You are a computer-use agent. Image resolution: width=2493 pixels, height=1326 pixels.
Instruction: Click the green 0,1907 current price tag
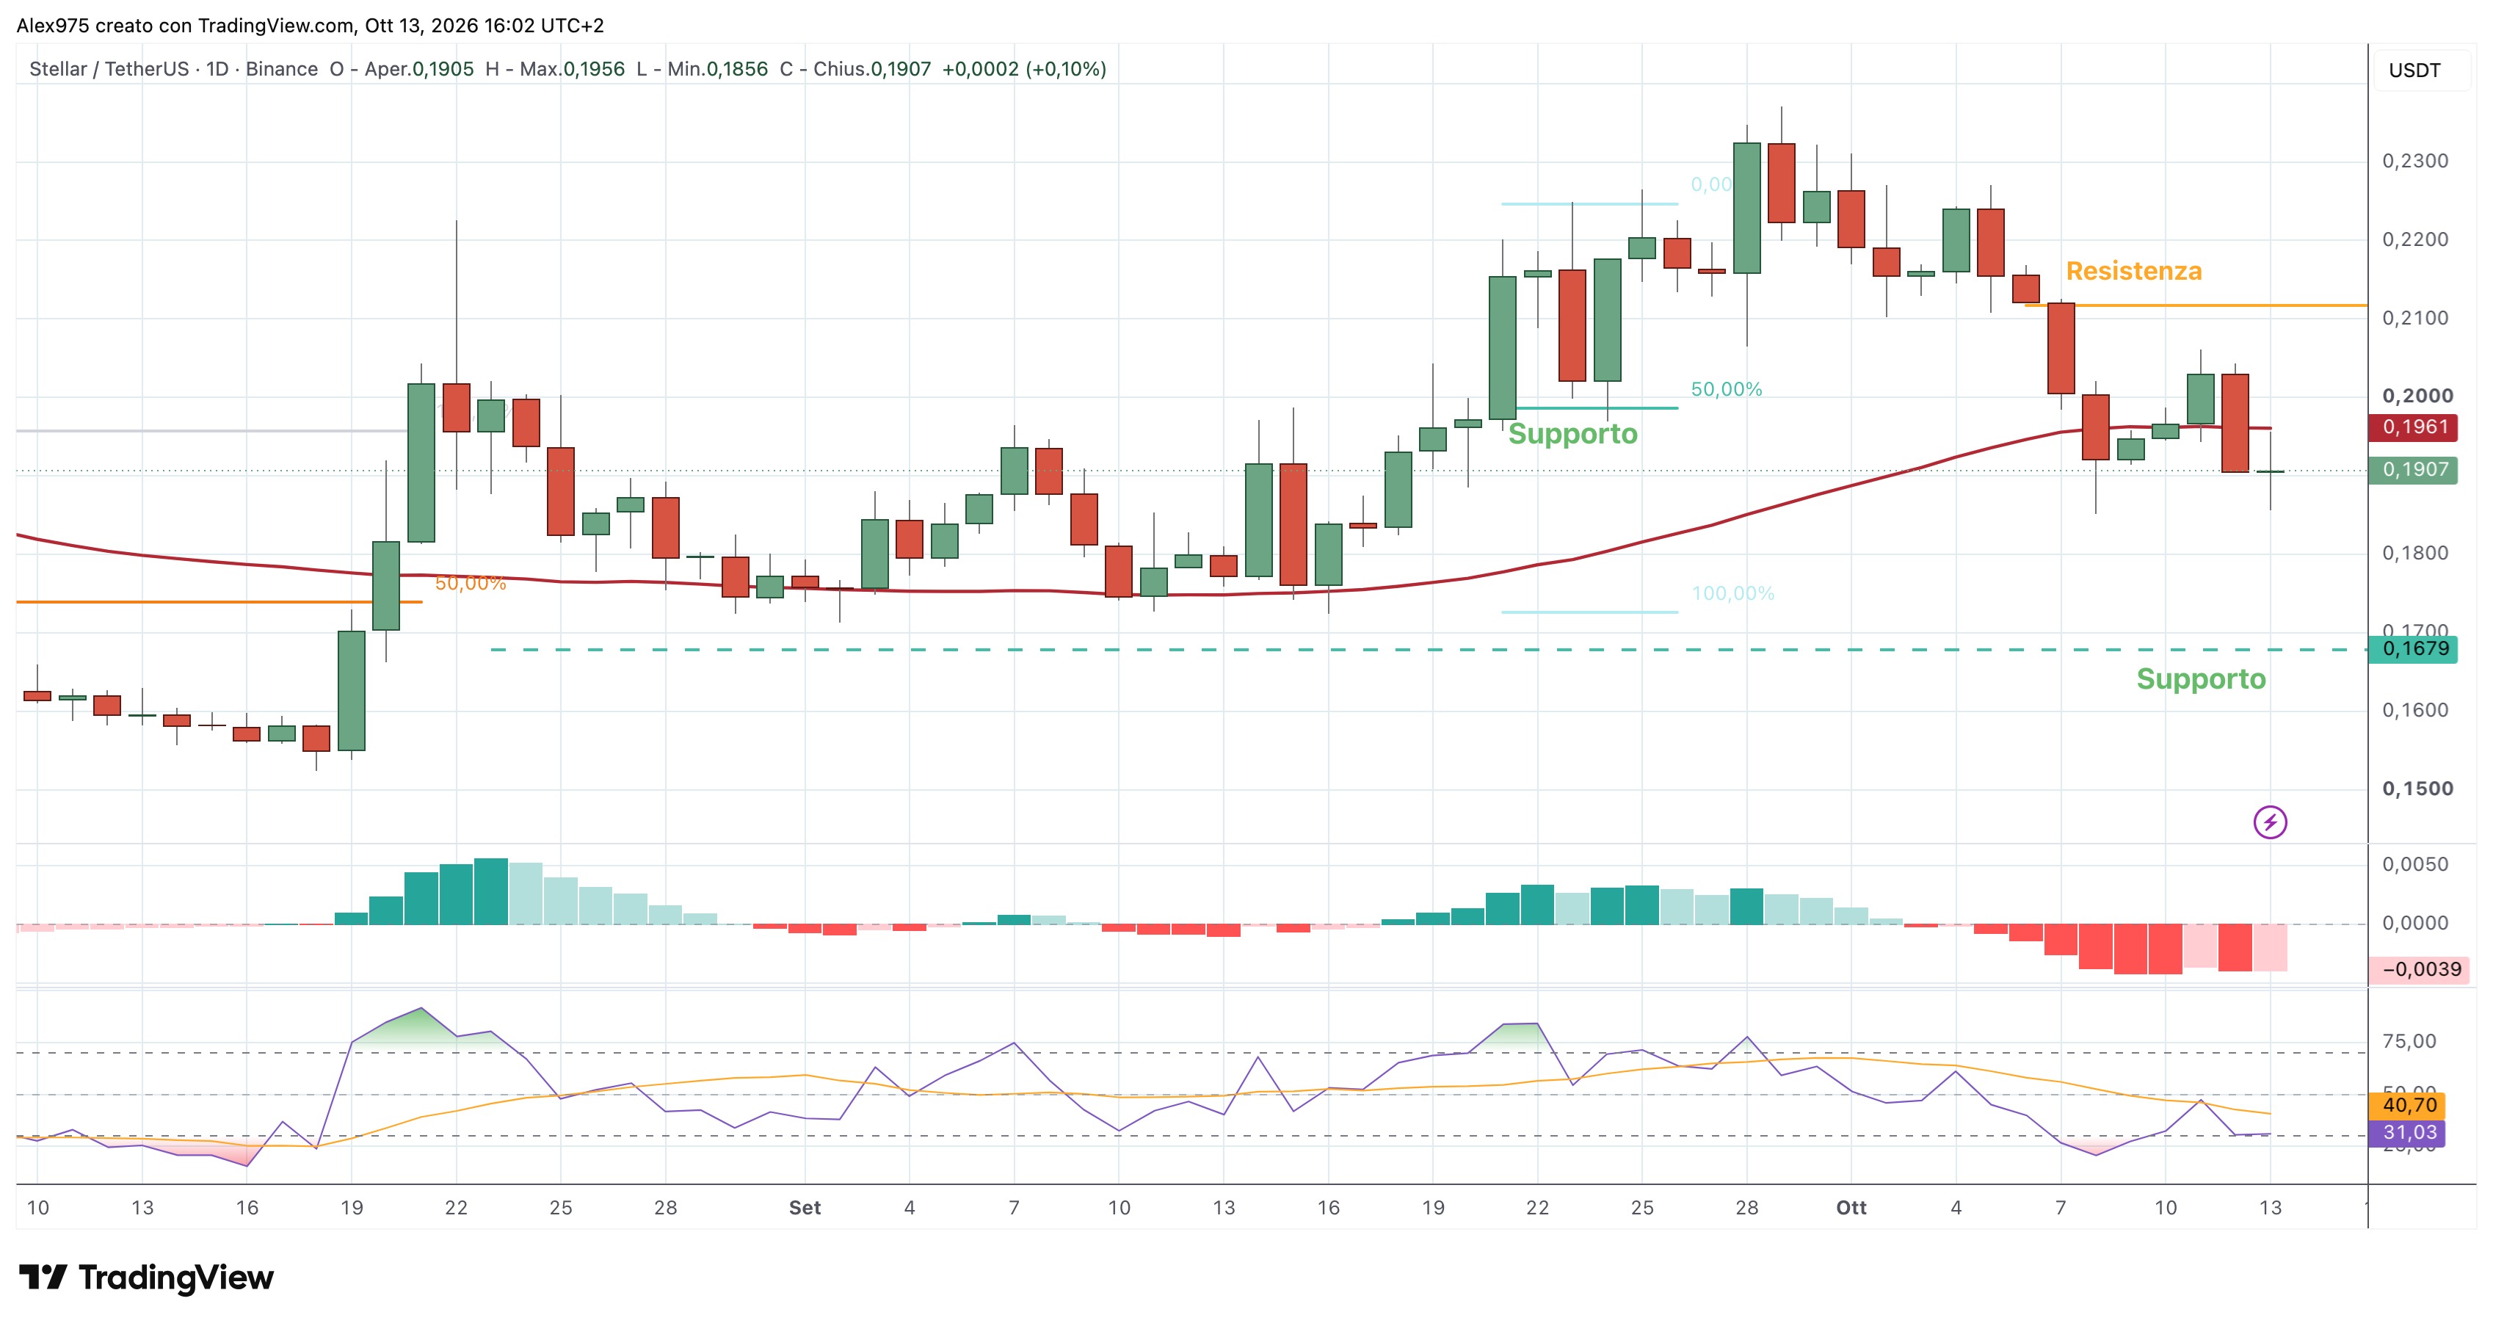(x=2414, y=469)
